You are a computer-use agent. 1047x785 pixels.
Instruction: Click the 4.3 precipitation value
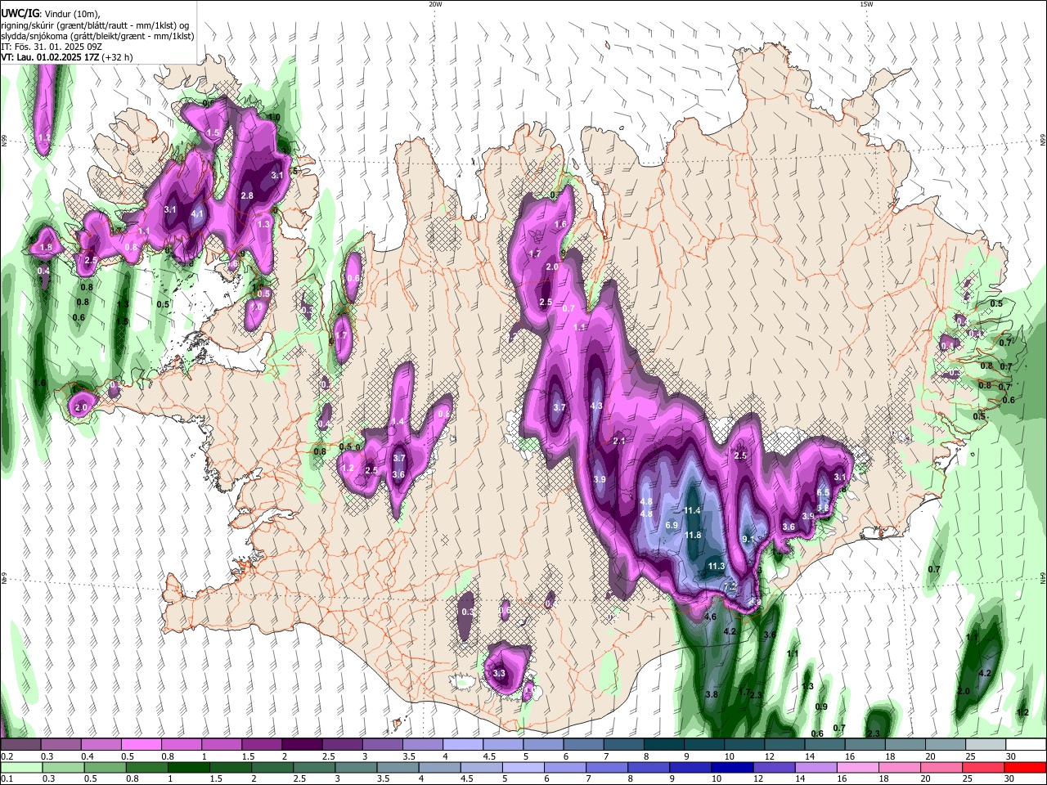click(596, 406)
